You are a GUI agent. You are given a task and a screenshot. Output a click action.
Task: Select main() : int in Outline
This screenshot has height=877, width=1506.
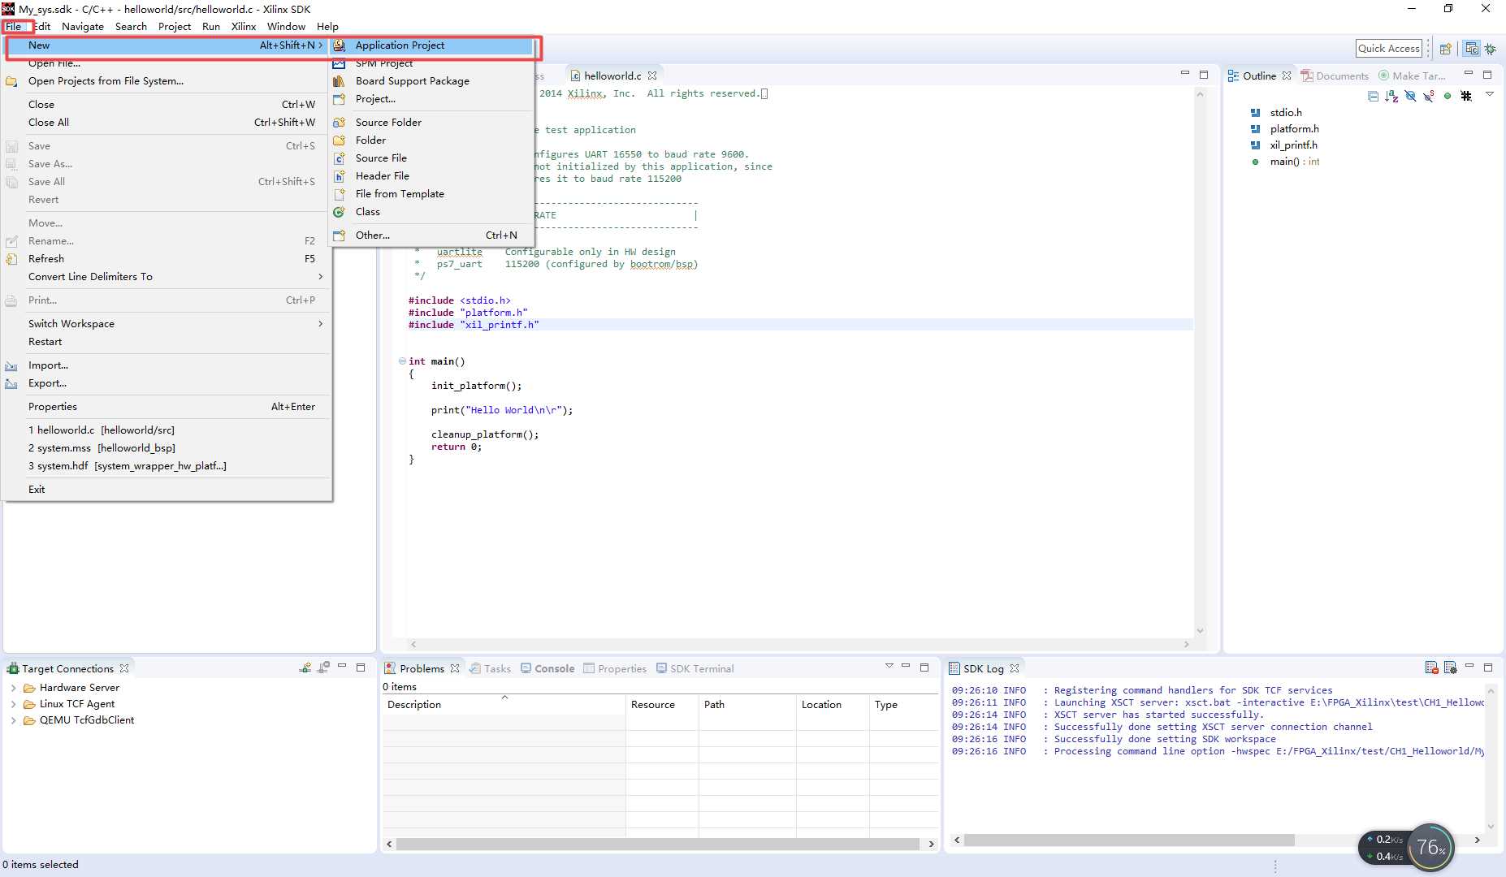click(1294, 162)
